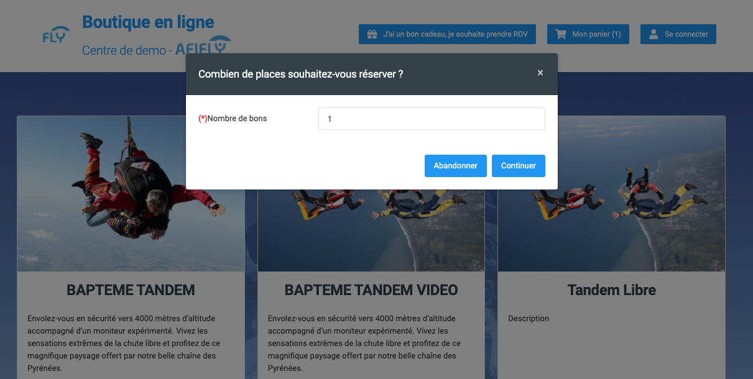This screenshot has width=753, height=379.
Task: Click the Nombre de bons input field
Action: coord(432,119)
